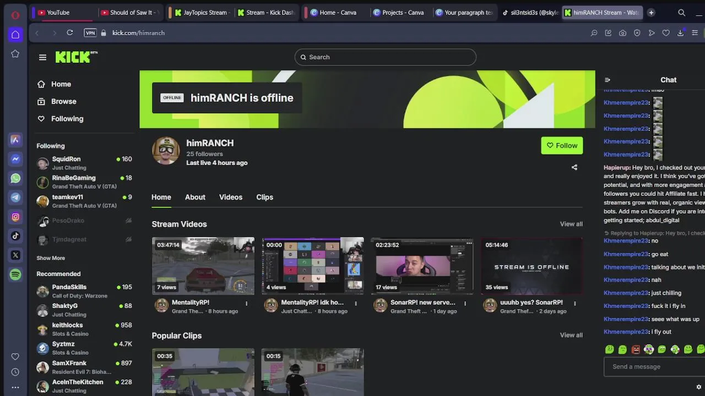Open the Kick hamburger menu
The image size is (705, 396).
tap(42, 57)
